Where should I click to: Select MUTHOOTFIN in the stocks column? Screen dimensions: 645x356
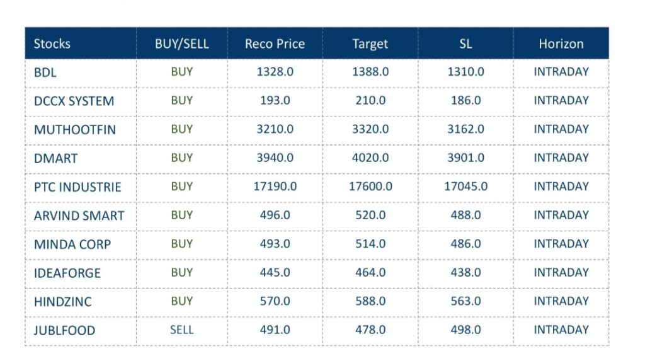point(75,130)
